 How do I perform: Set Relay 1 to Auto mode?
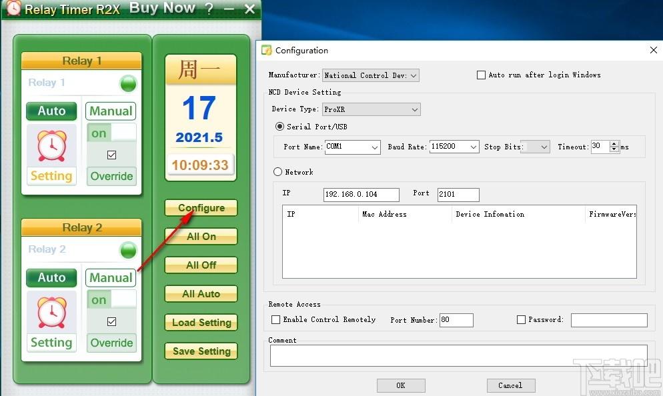(x=51, y=111)
